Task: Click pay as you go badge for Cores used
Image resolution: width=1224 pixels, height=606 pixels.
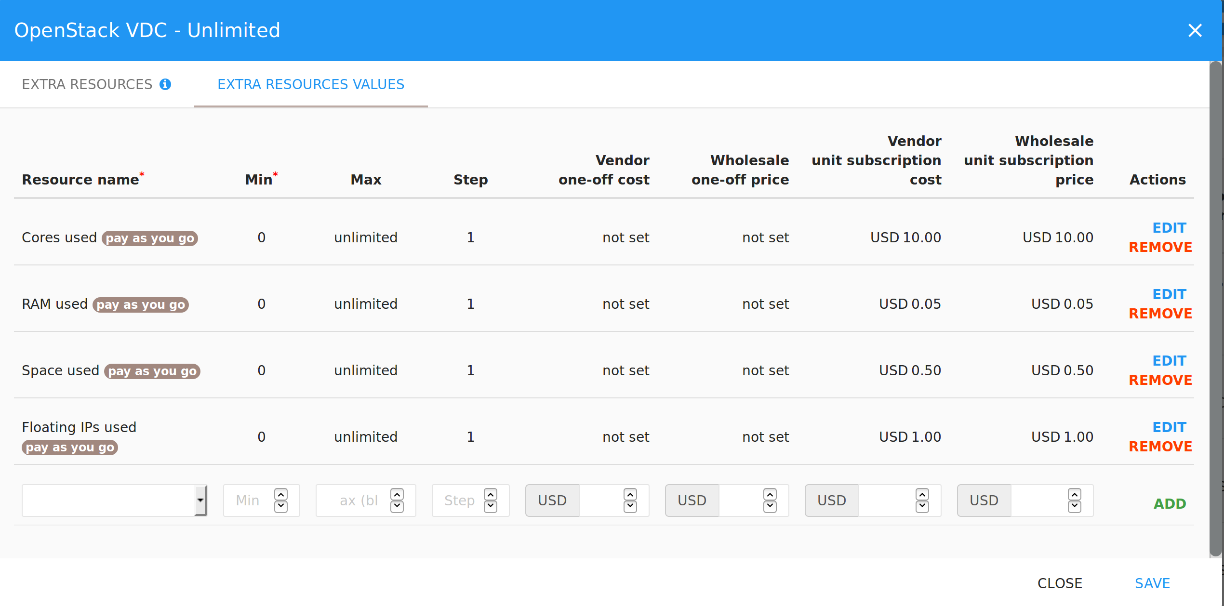Action: pyautogui.click(x=150, y=238)
